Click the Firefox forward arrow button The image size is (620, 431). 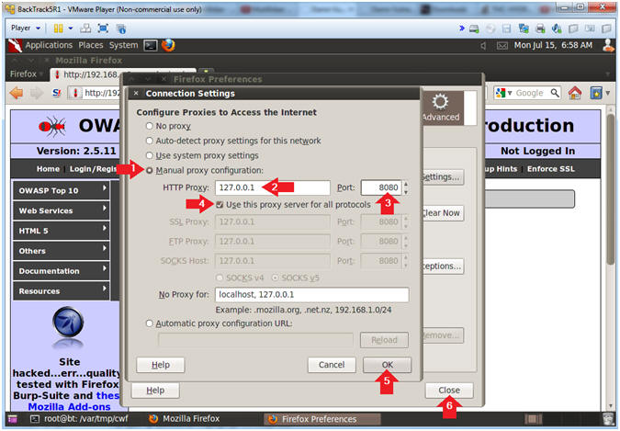(37, 94)
